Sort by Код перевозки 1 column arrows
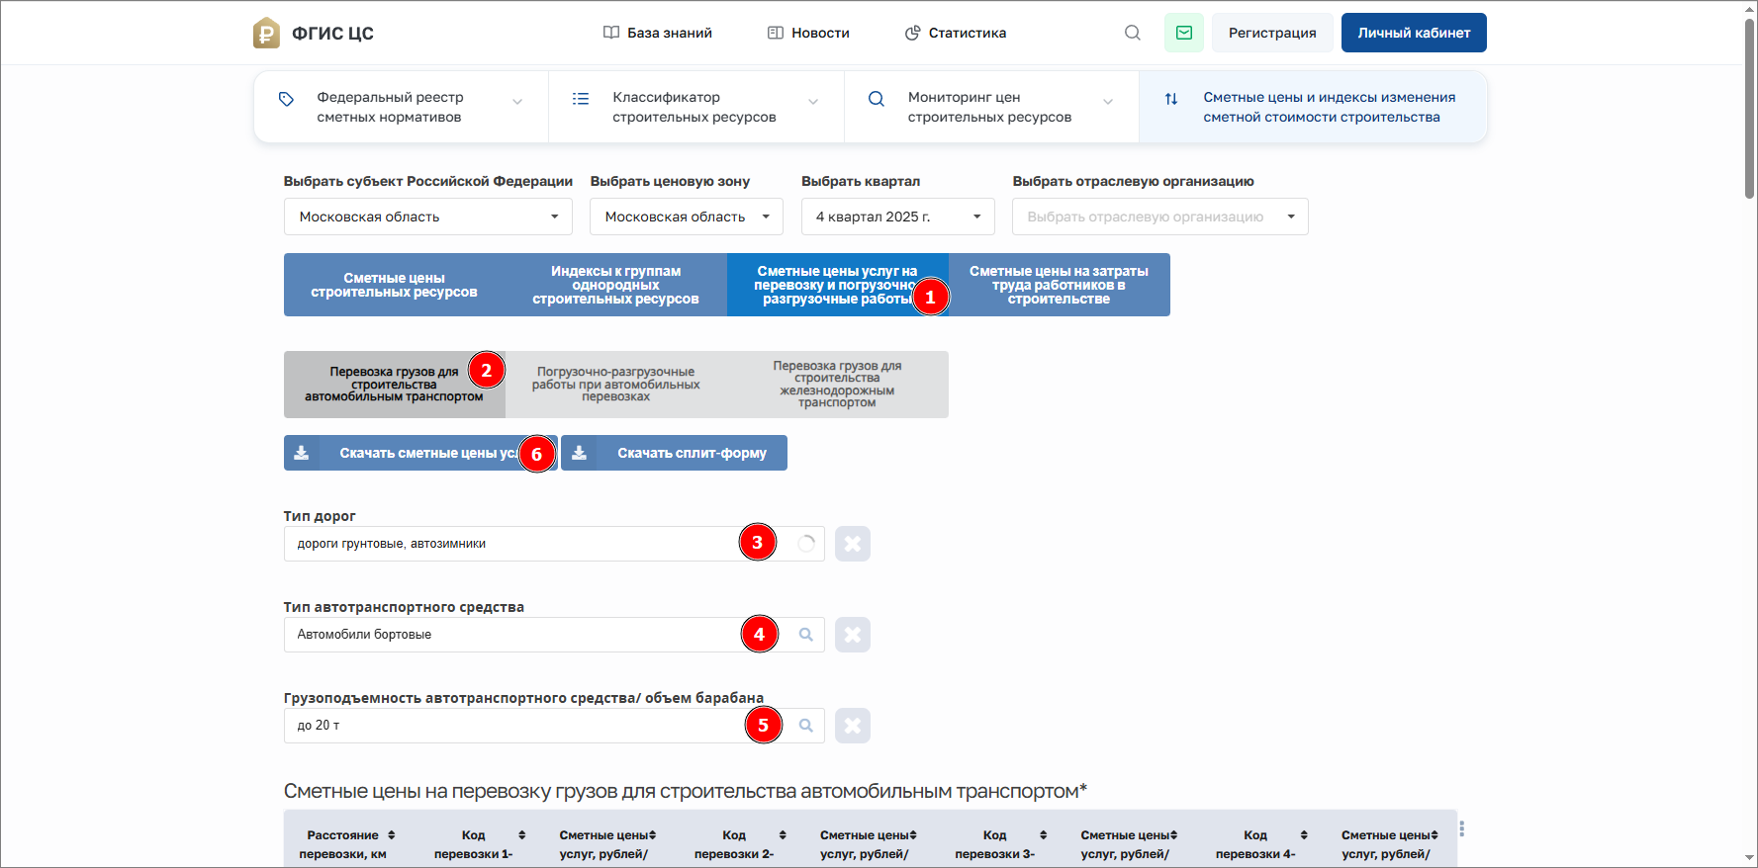The image size is (1758, 868). pyautogui.click(x=522, y=835)
